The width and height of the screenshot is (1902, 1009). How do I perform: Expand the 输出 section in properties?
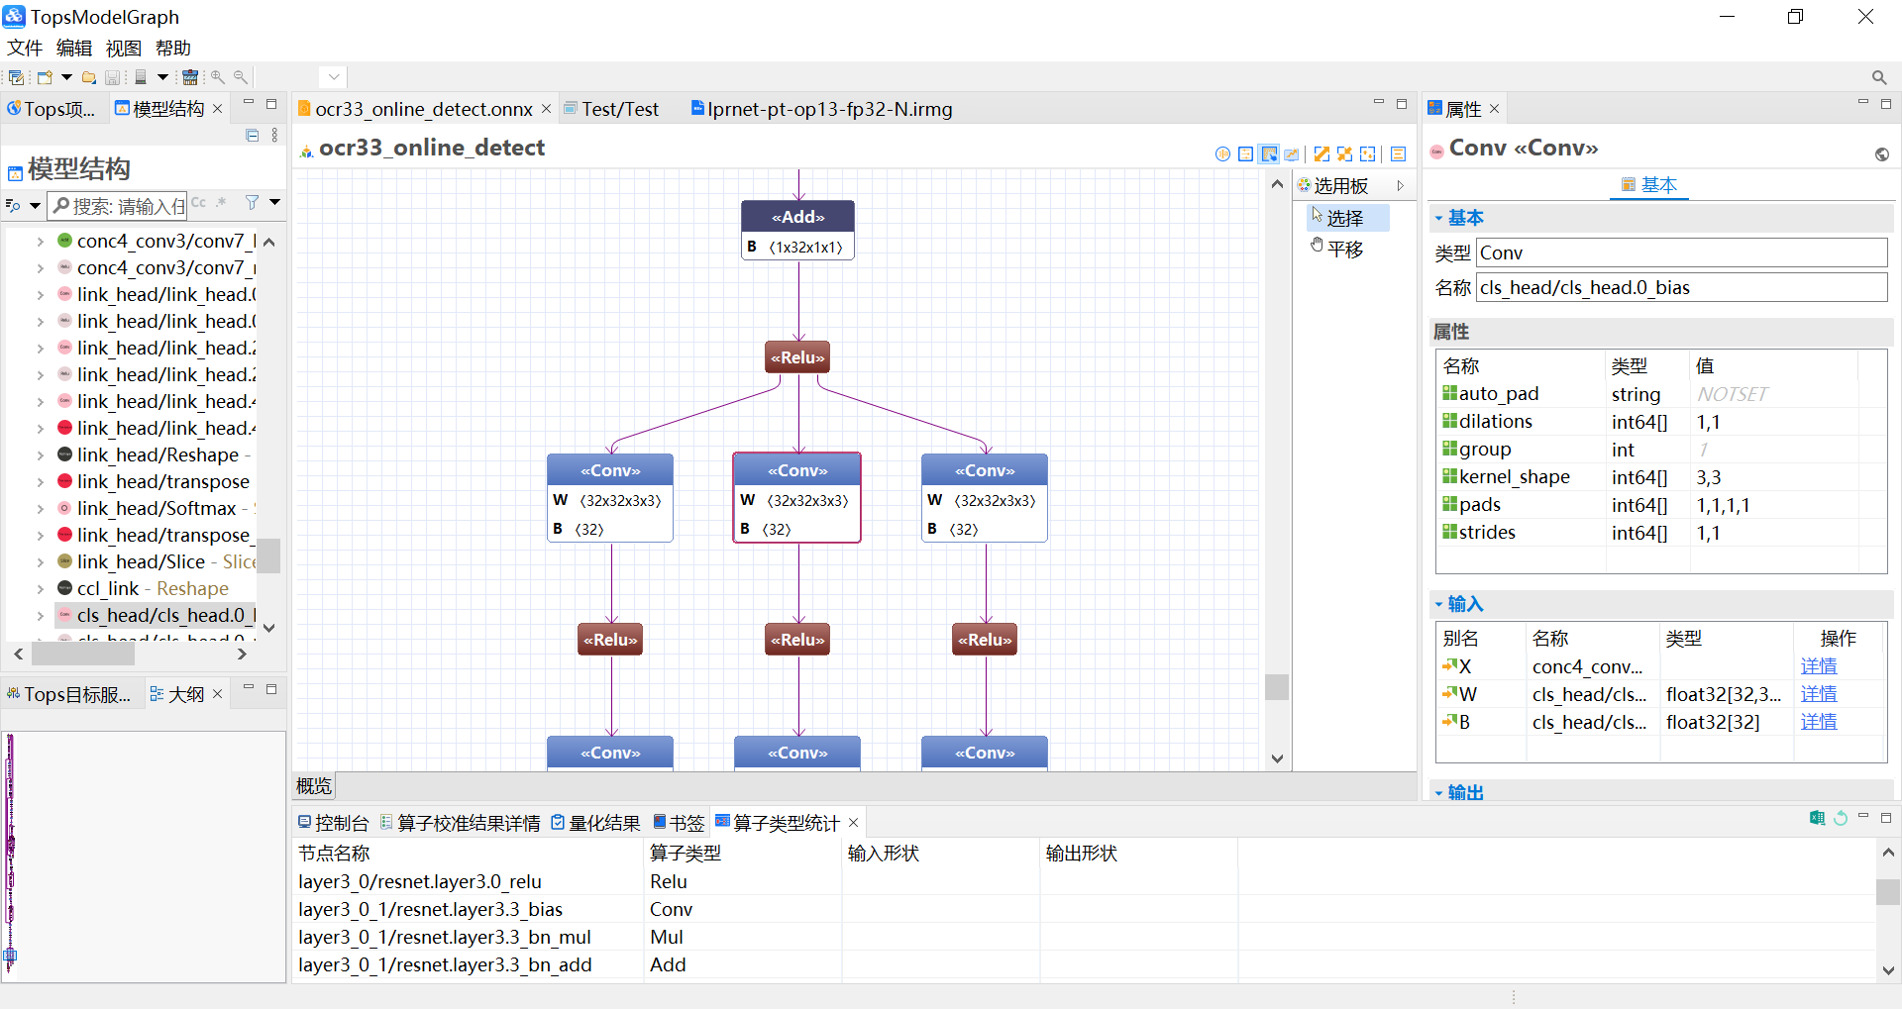click(x=1438, y=793)
